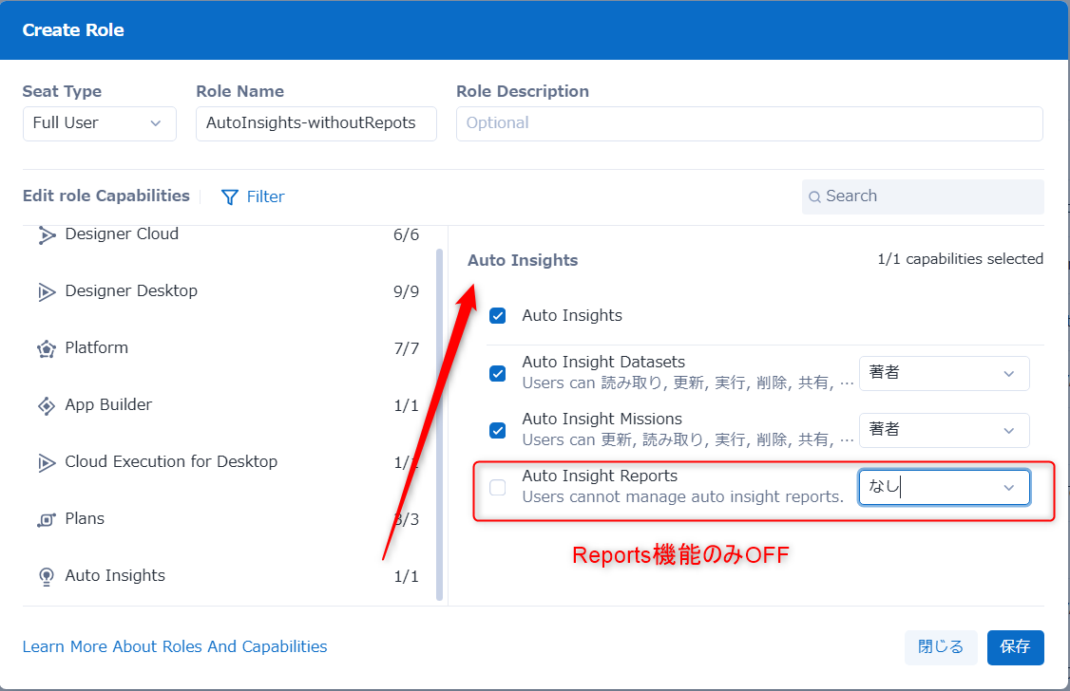This screenshot has height=691, width=1070.
Task: Click the Designer Desktop icon
Action: pos(47,292)
